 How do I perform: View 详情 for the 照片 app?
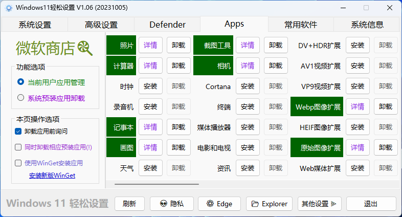[150, 46]
